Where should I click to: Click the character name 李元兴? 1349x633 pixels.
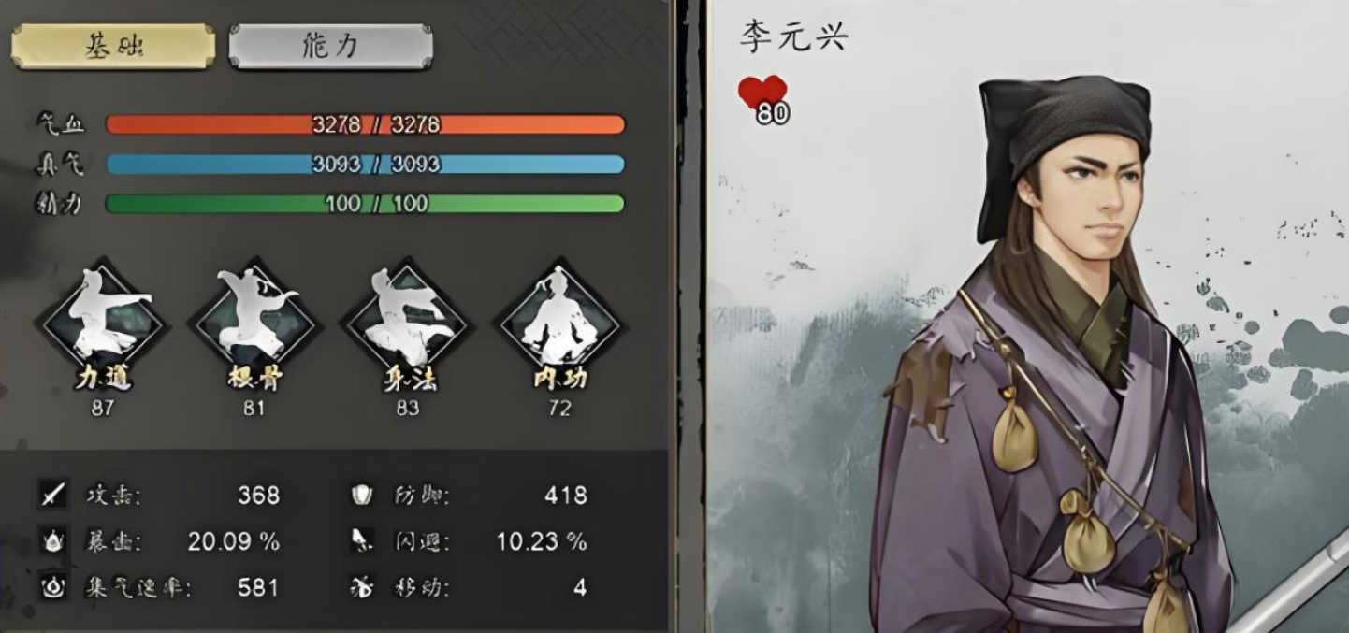(791, 37)
